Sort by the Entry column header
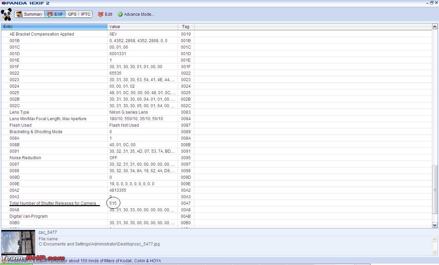 pyautogui.click(x=54, y=27)
